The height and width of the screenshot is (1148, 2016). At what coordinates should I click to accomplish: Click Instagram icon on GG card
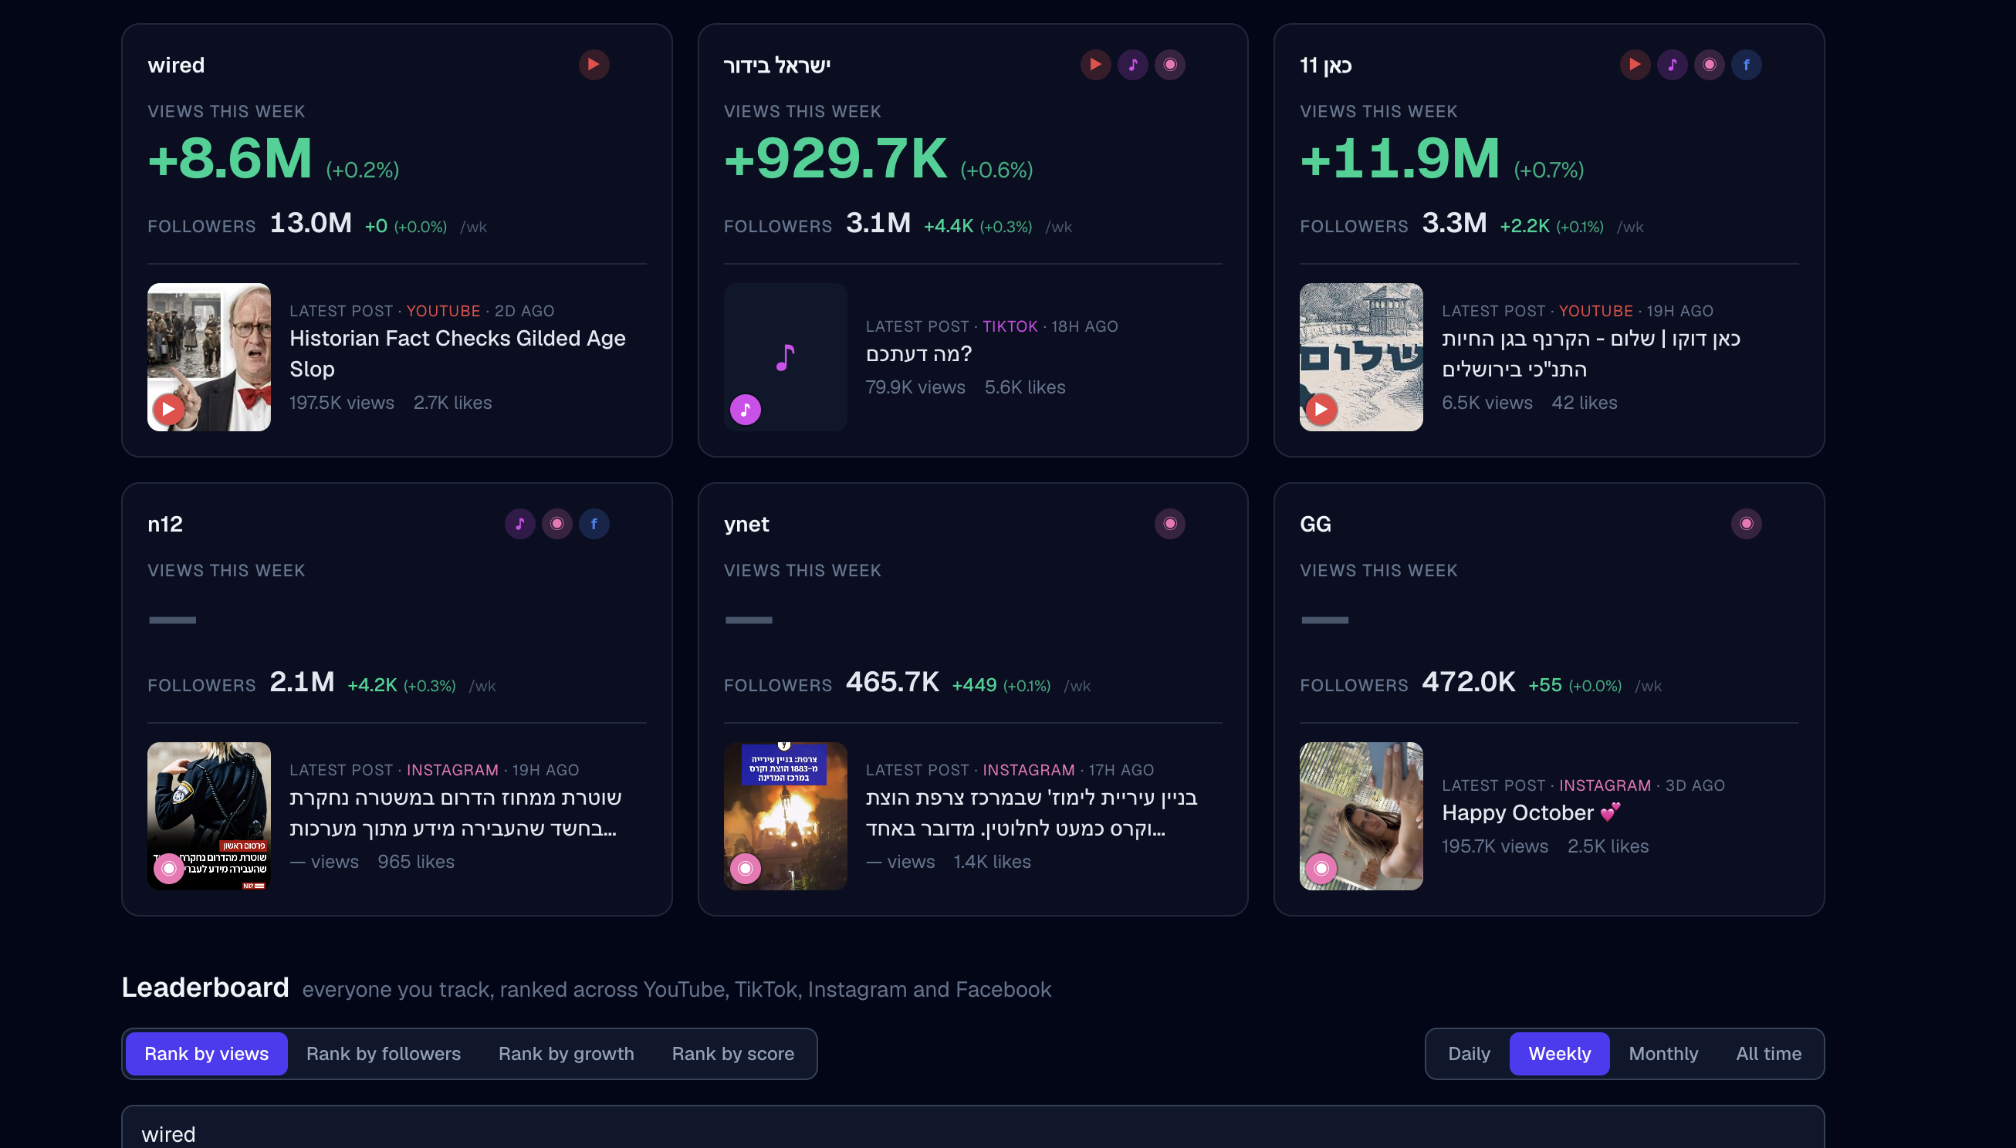coord(1747,524)
